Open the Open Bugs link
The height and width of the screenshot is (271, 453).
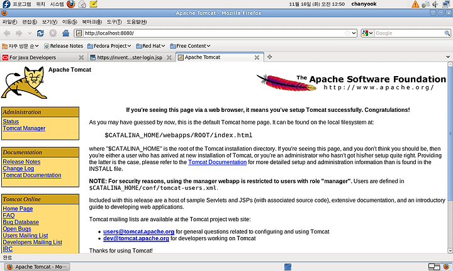17,229
